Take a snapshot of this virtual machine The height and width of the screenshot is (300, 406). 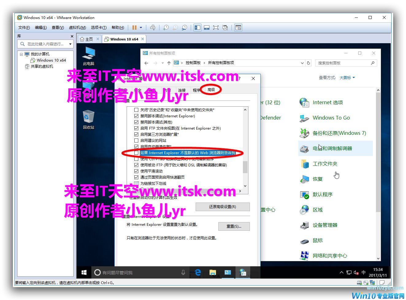coord(166,28)
